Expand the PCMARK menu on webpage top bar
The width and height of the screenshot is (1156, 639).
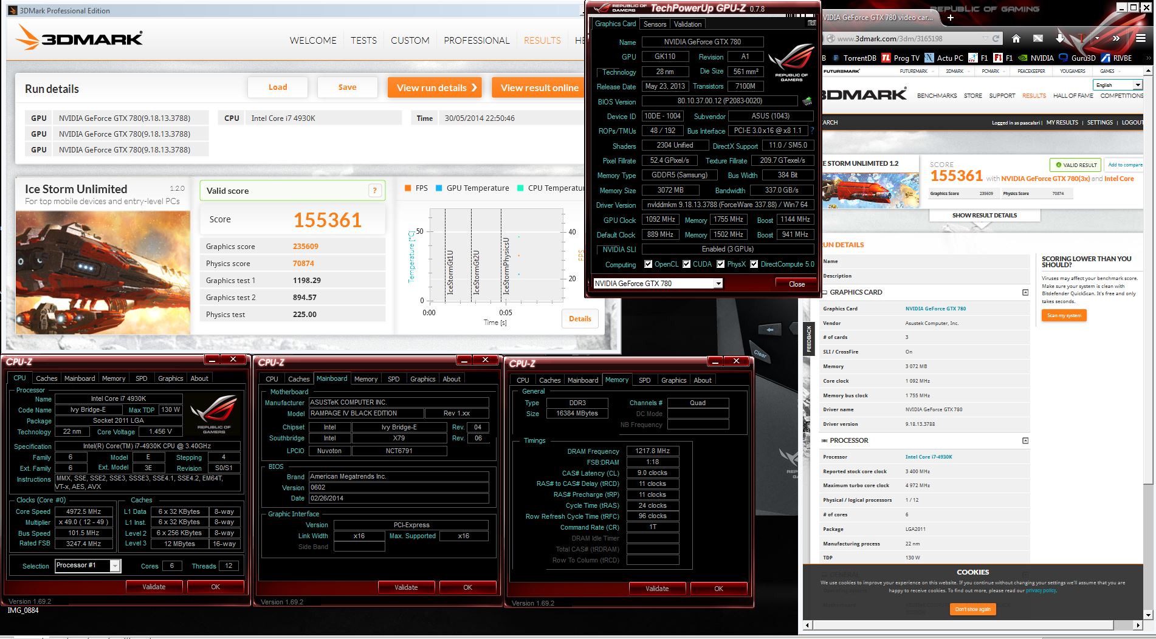click(993, 71)
